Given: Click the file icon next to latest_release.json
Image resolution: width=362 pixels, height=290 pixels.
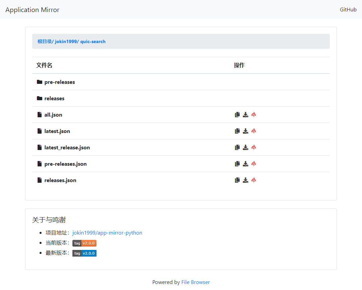Looking at the screenshot, I should click(x=39, y=147).
